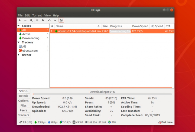This screenshot has width=195, height=132.
Task: Expand the Owner filter group
Action: tap(19, 55)
